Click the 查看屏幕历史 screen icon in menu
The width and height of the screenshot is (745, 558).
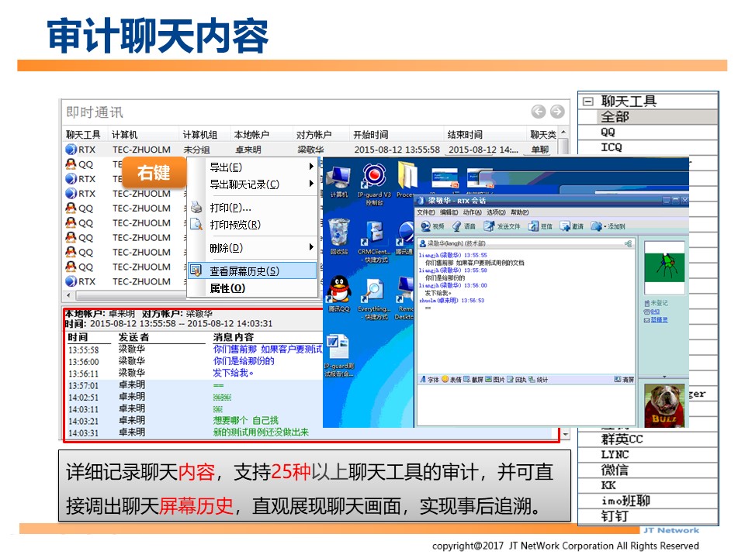point(196,270)
